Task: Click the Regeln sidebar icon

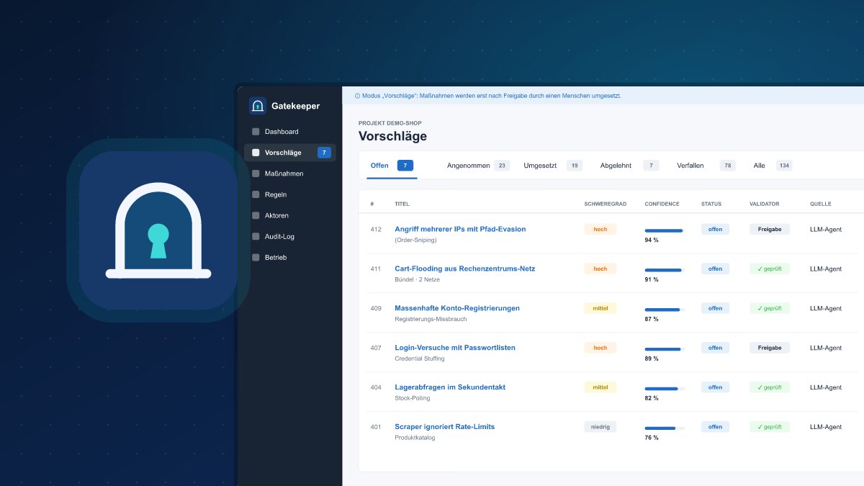Action: [256, 194]
